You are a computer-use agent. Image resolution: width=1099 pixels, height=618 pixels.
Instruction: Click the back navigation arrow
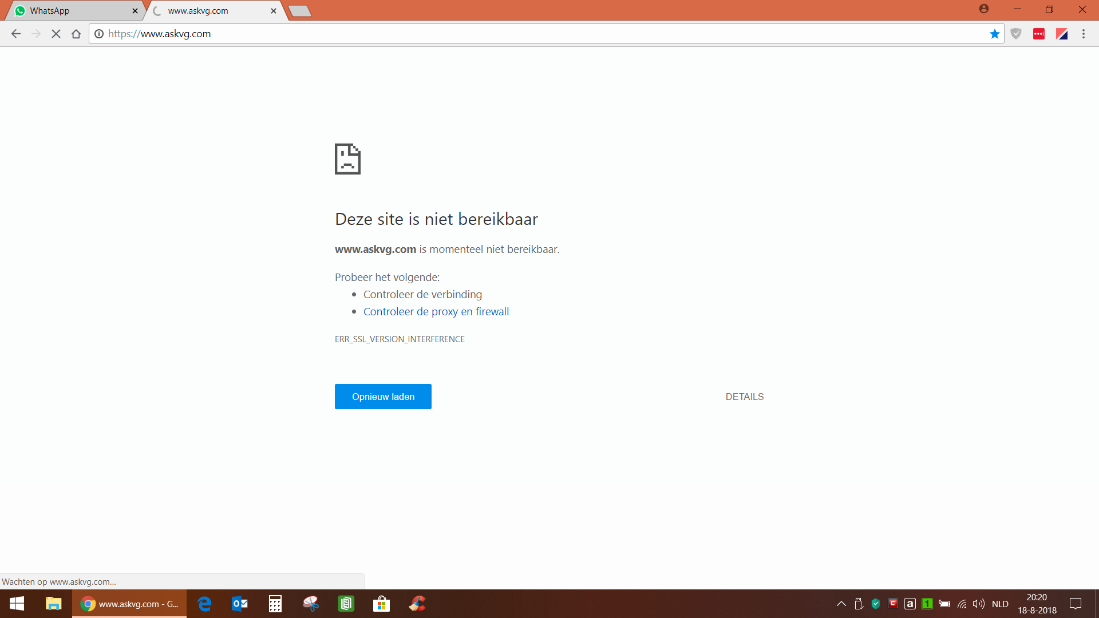[x=16, y=34]
